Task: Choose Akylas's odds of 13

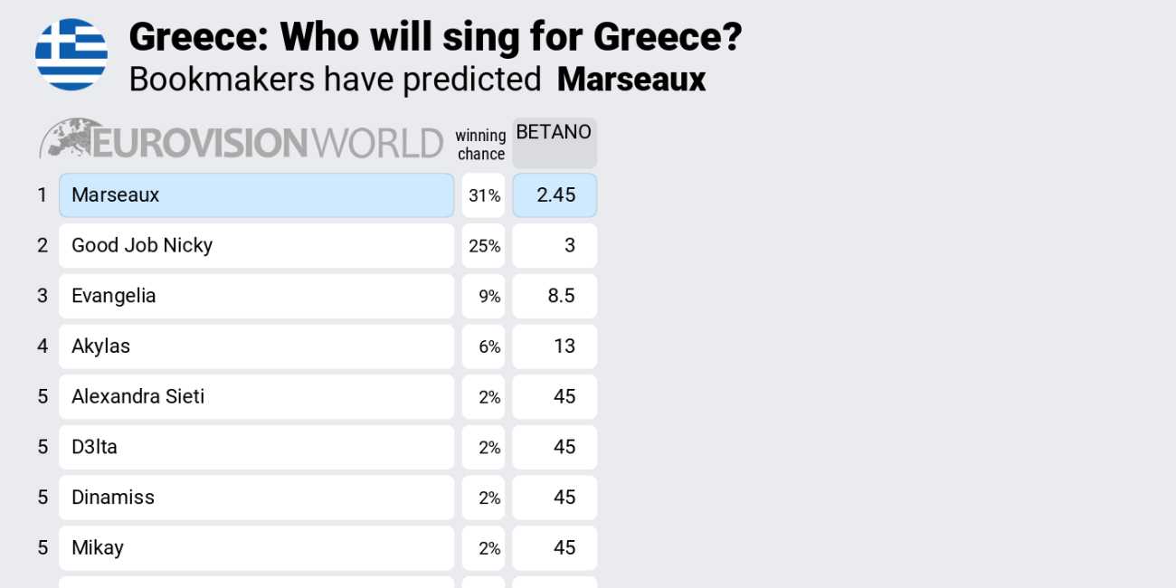Action: [x=555, y=346]
